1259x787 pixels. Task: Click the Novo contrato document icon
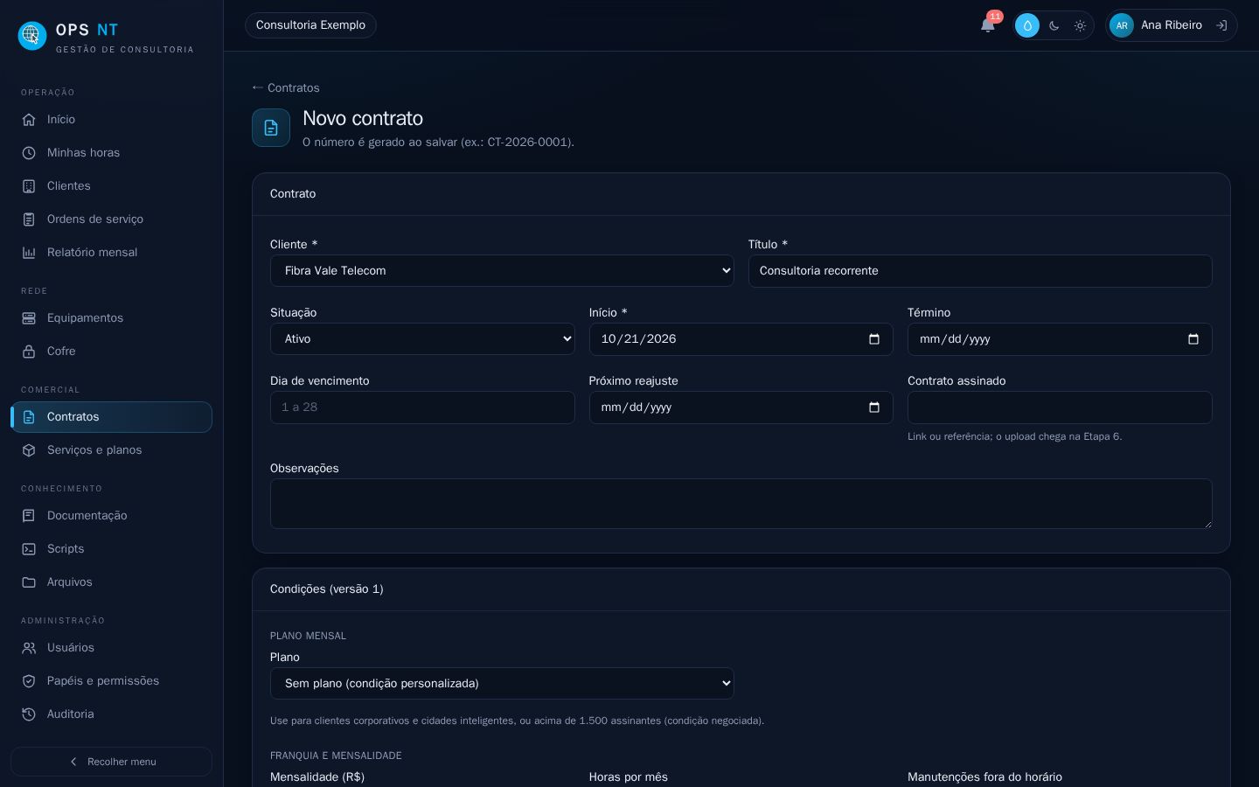(x=271, y=128)
